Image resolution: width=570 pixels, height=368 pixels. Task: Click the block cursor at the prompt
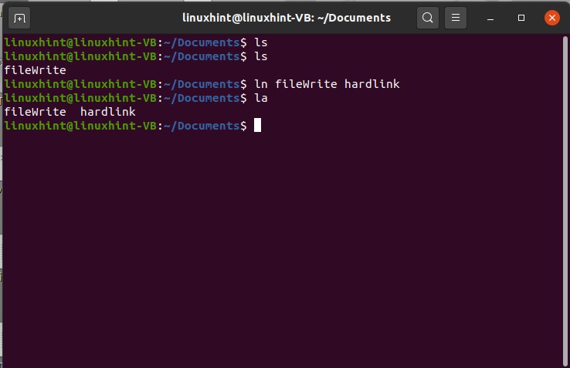pyautogui.click(x=258, y=126)
